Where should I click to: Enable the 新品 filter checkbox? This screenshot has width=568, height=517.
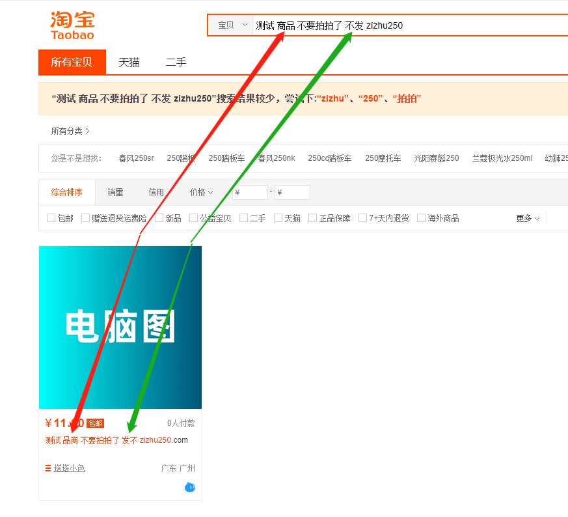(159, 218)
